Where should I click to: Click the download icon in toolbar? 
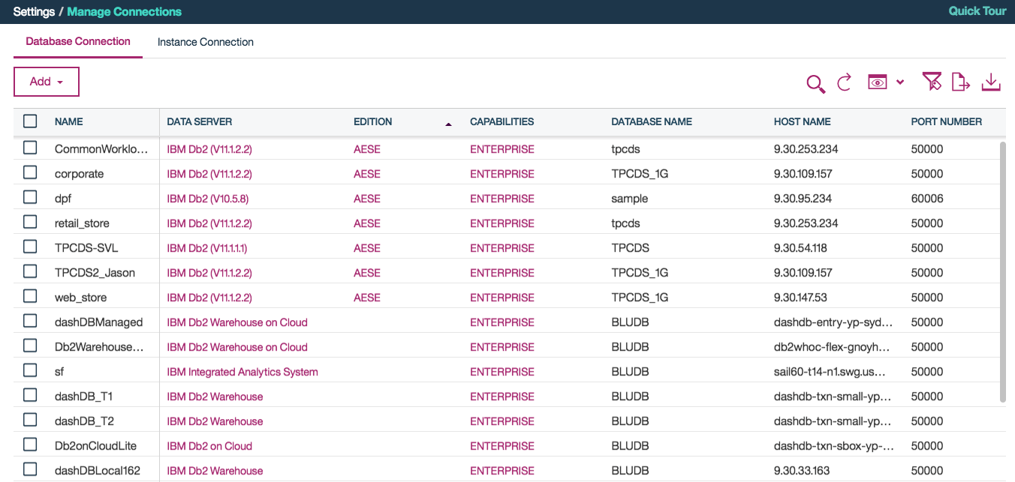(x=991, y=82)
